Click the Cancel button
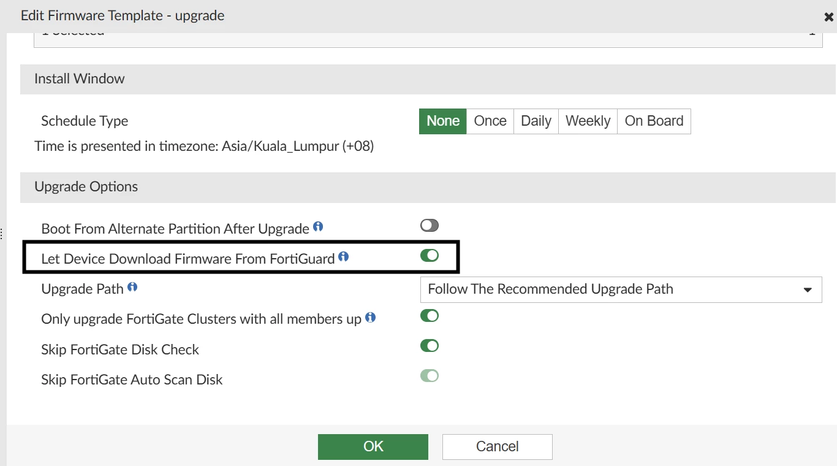This screenshot has width=837, height=466. point(498,447)
